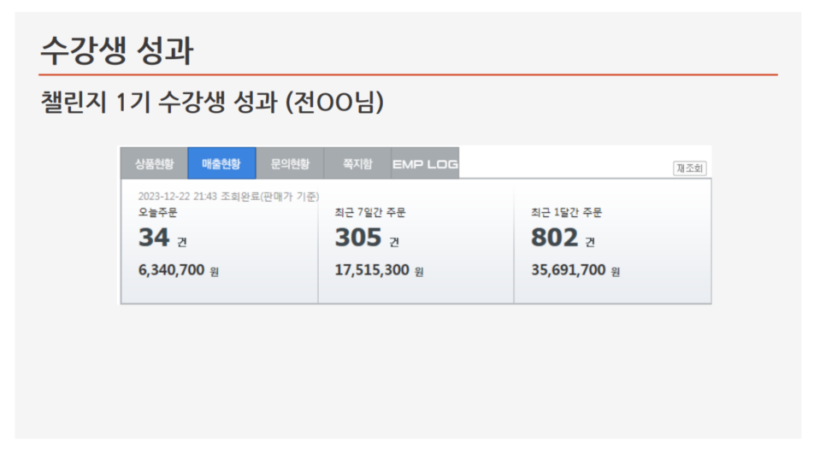Click the monthly amount 35,691,700 원
Image resolution: width=814 pixels, height=454 pixels.
(575, 271)
